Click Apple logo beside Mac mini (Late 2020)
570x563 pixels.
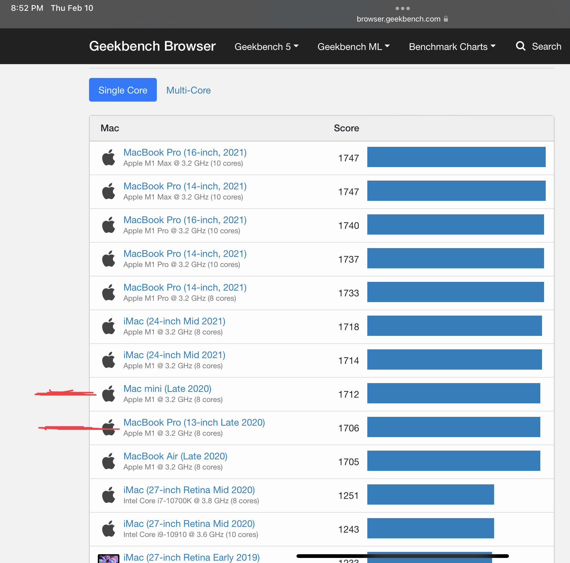(x=109, y=394)
